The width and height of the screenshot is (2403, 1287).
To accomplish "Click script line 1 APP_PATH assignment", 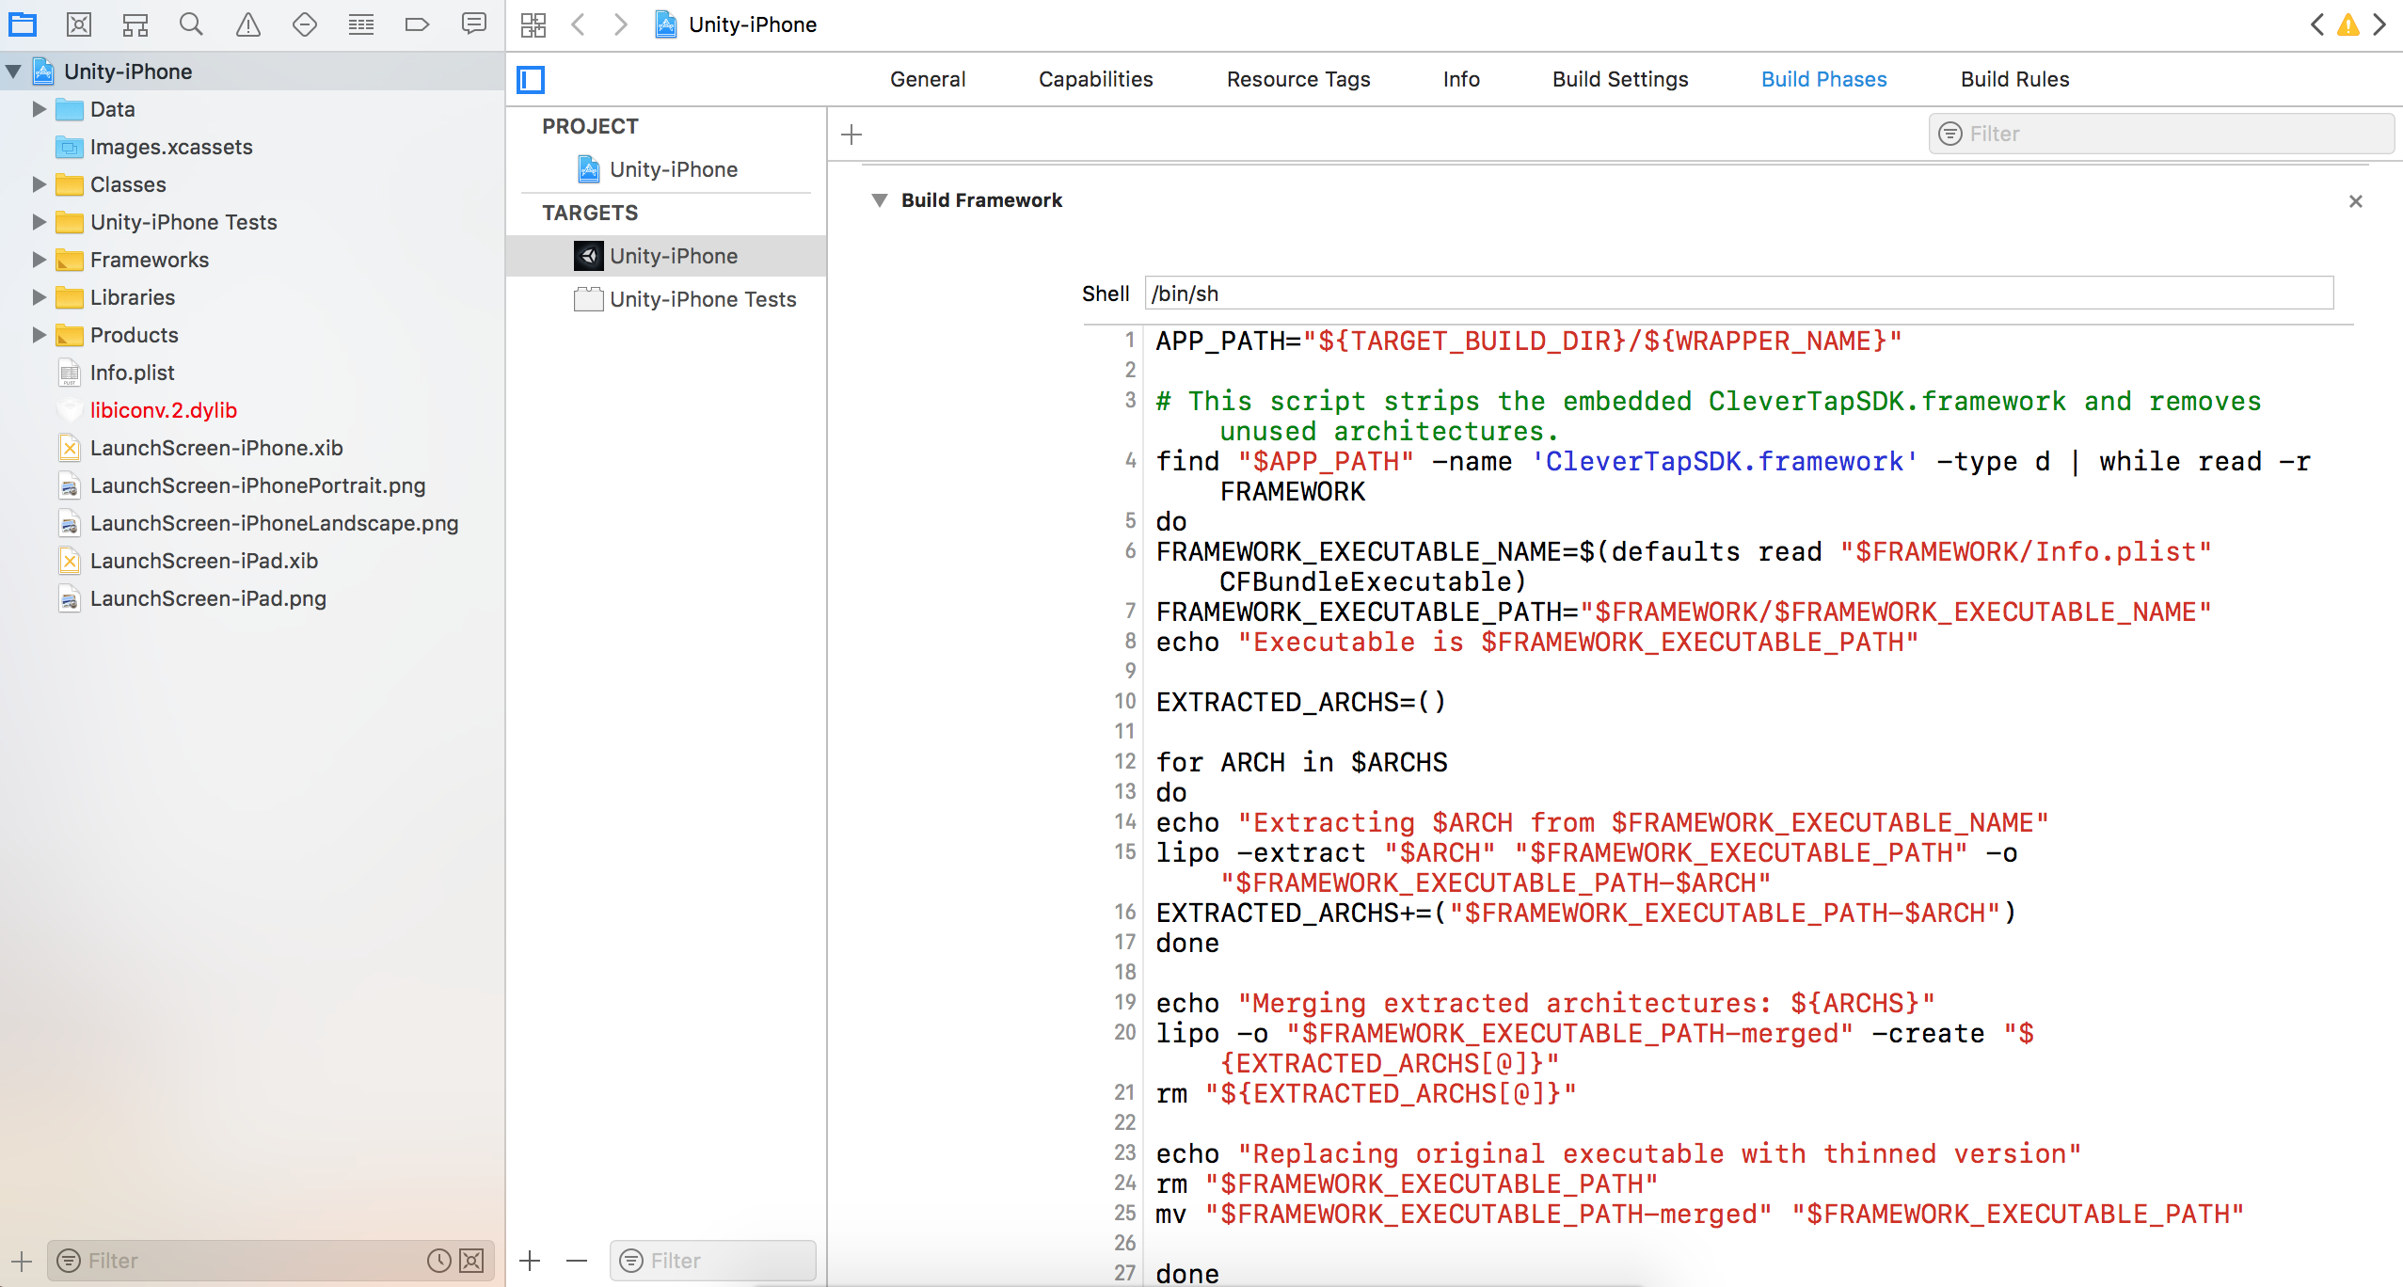I will pyautogui.click(x=1529, y=341).
